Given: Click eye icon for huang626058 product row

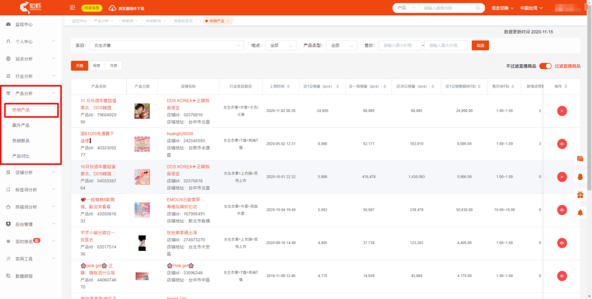Looking at the screenshot, I should coord(562,144).
